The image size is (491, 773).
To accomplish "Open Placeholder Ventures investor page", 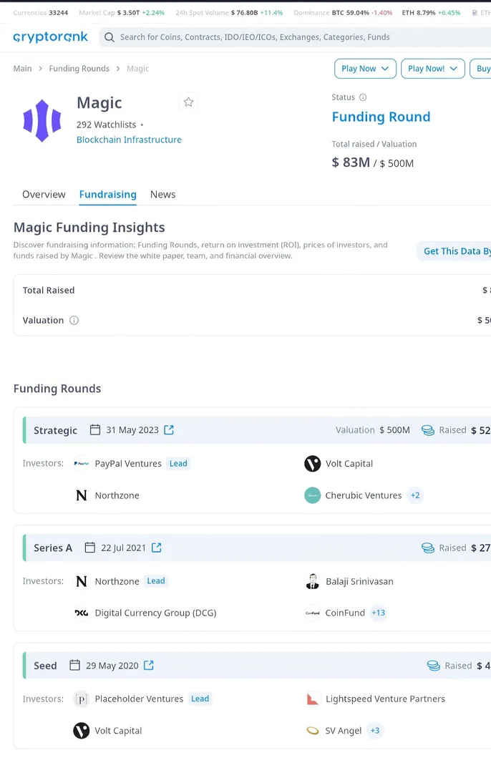I will pyautogui.click(x=139, y=699).
